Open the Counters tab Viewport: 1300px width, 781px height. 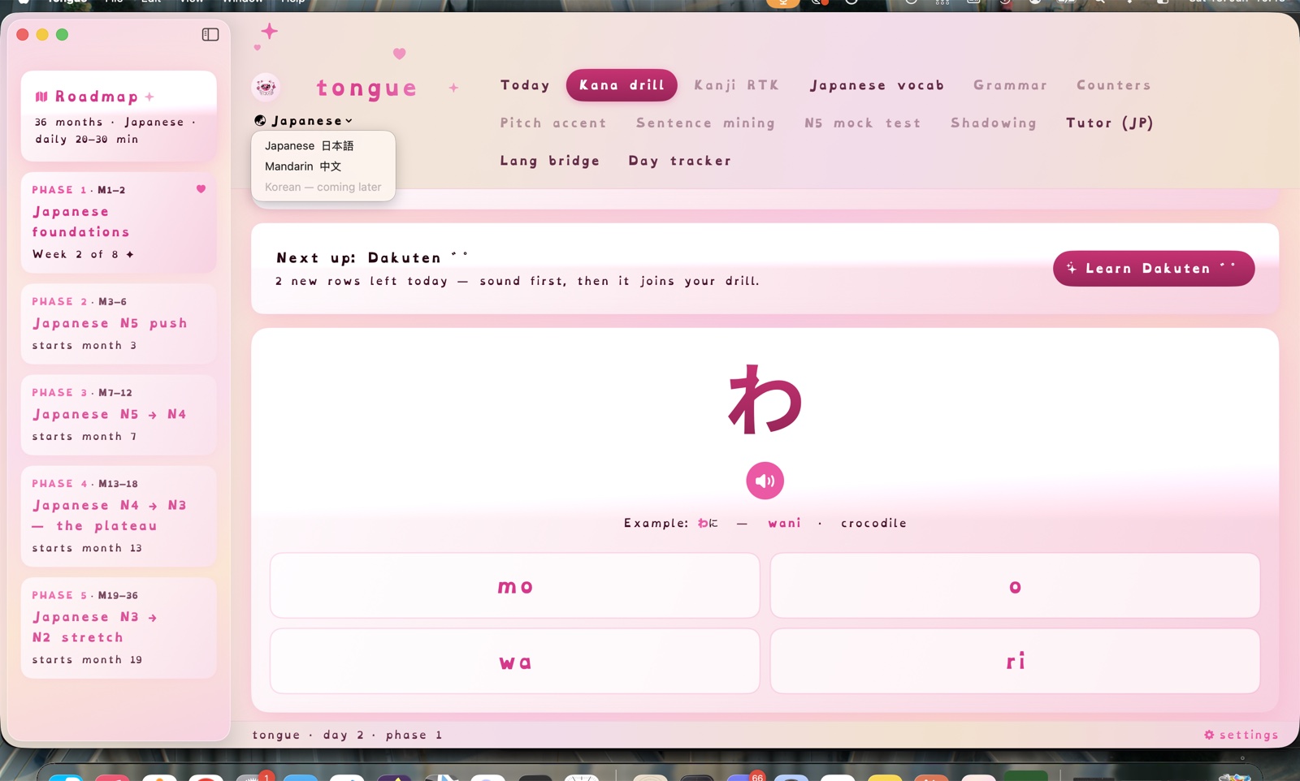tap(1113, 84)
